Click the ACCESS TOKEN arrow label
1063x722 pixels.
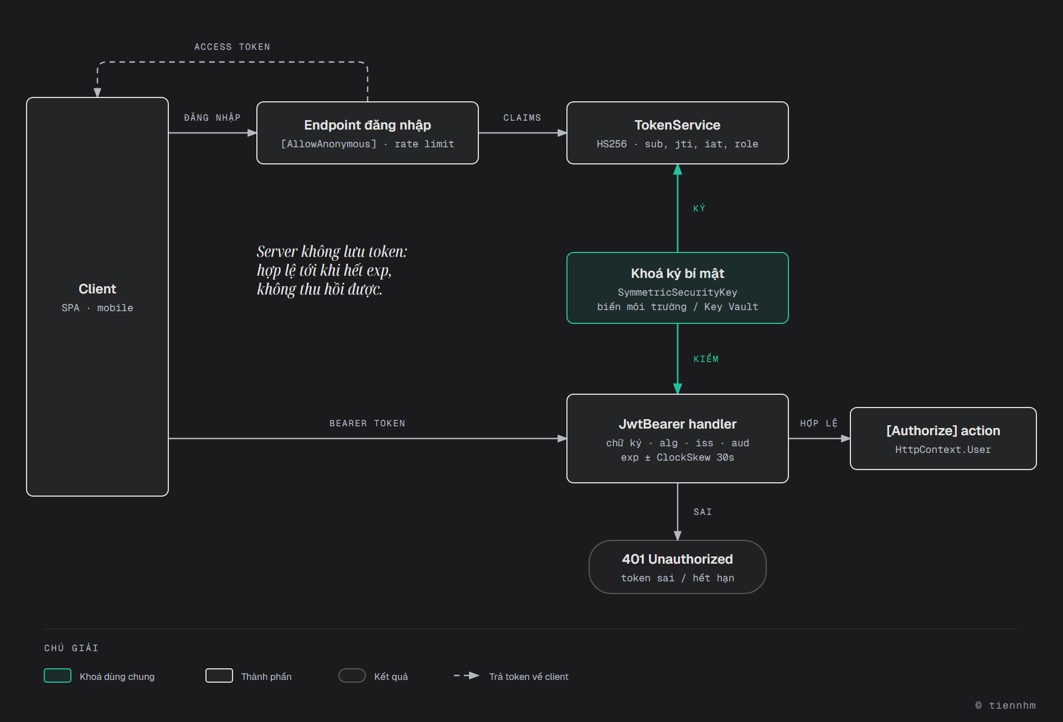click(x=233, y=47)
